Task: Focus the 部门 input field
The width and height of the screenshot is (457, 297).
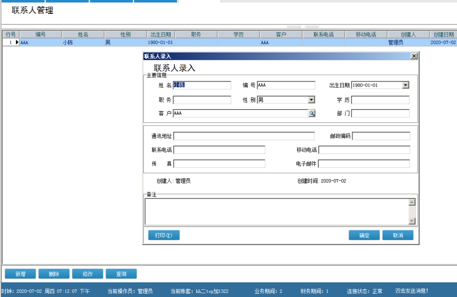Action: pos(380,114)
